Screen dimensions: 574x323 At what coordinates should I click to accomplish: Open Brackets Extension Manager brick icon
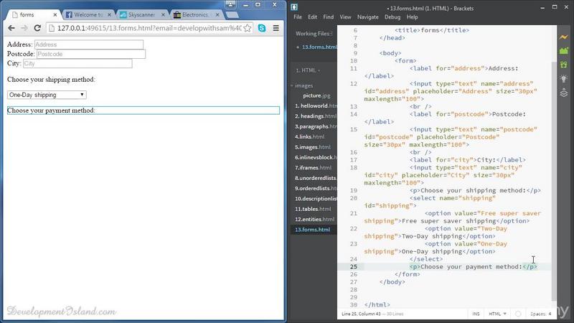coord(563,50)
